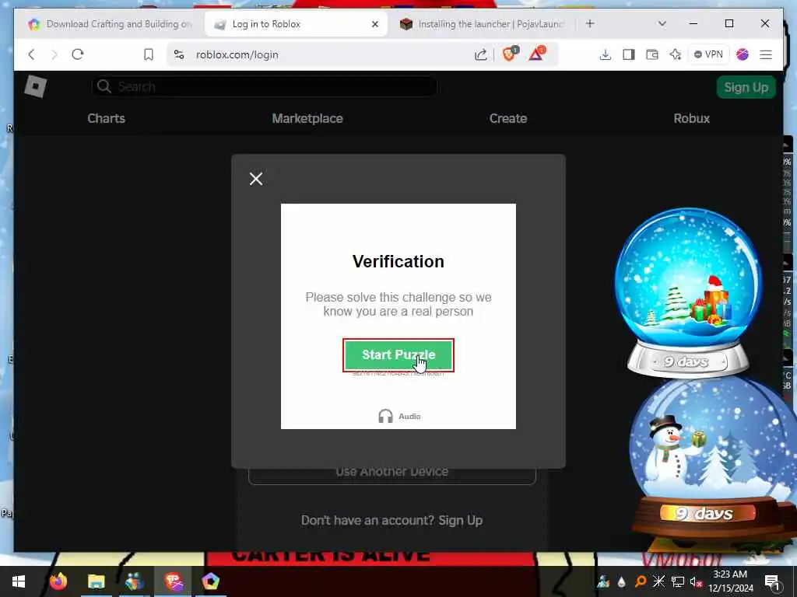This screenshot has width=797, height=597.
Task: Go back with the browser back arrow
Action: (x=31, y=54)
